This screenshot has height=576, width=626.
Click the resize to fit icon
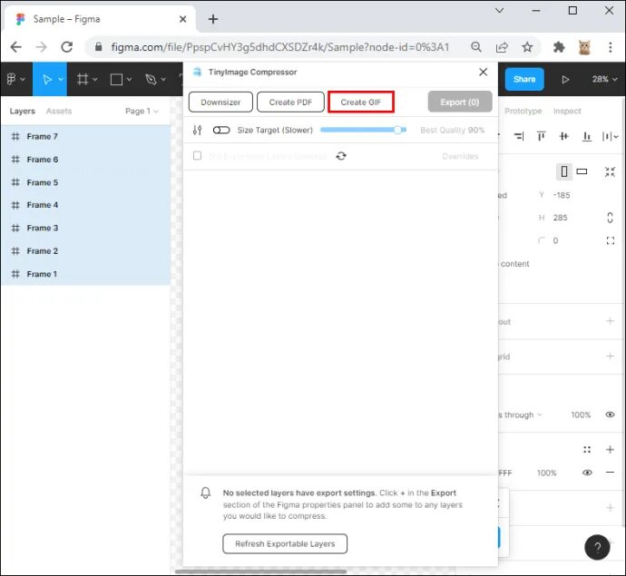tap(610, 172)
